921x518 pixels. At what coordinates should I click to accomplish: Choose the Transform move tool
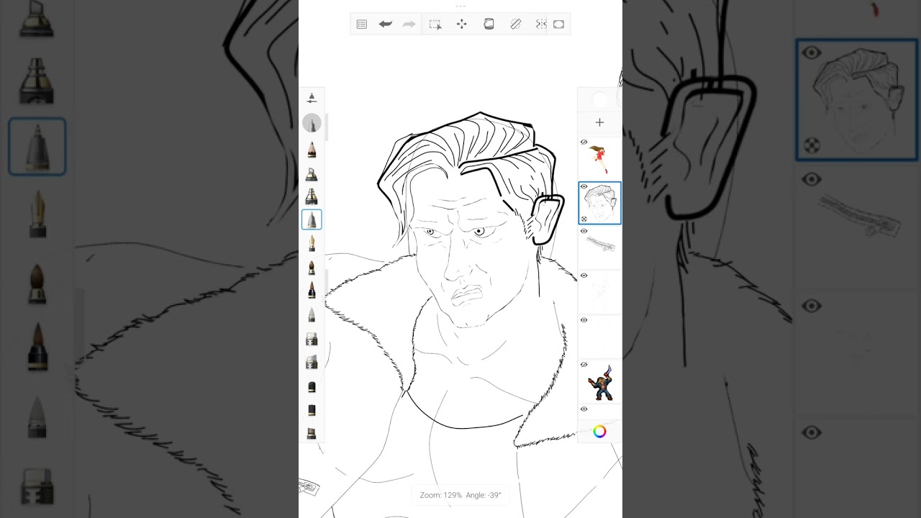click(x=462, y=24)
